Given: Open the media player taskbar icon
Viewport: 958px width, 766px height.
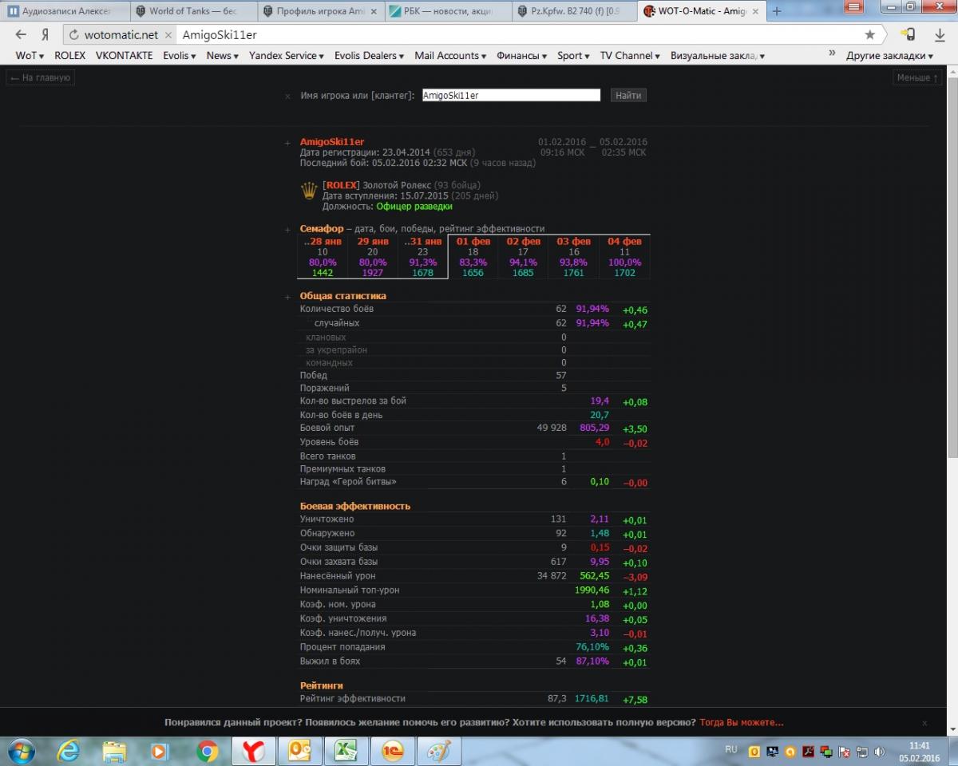Looking at the screenshot, I should click(160, 751).
